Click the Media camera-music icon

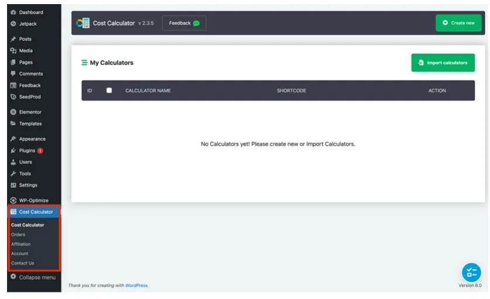[13, 51]
